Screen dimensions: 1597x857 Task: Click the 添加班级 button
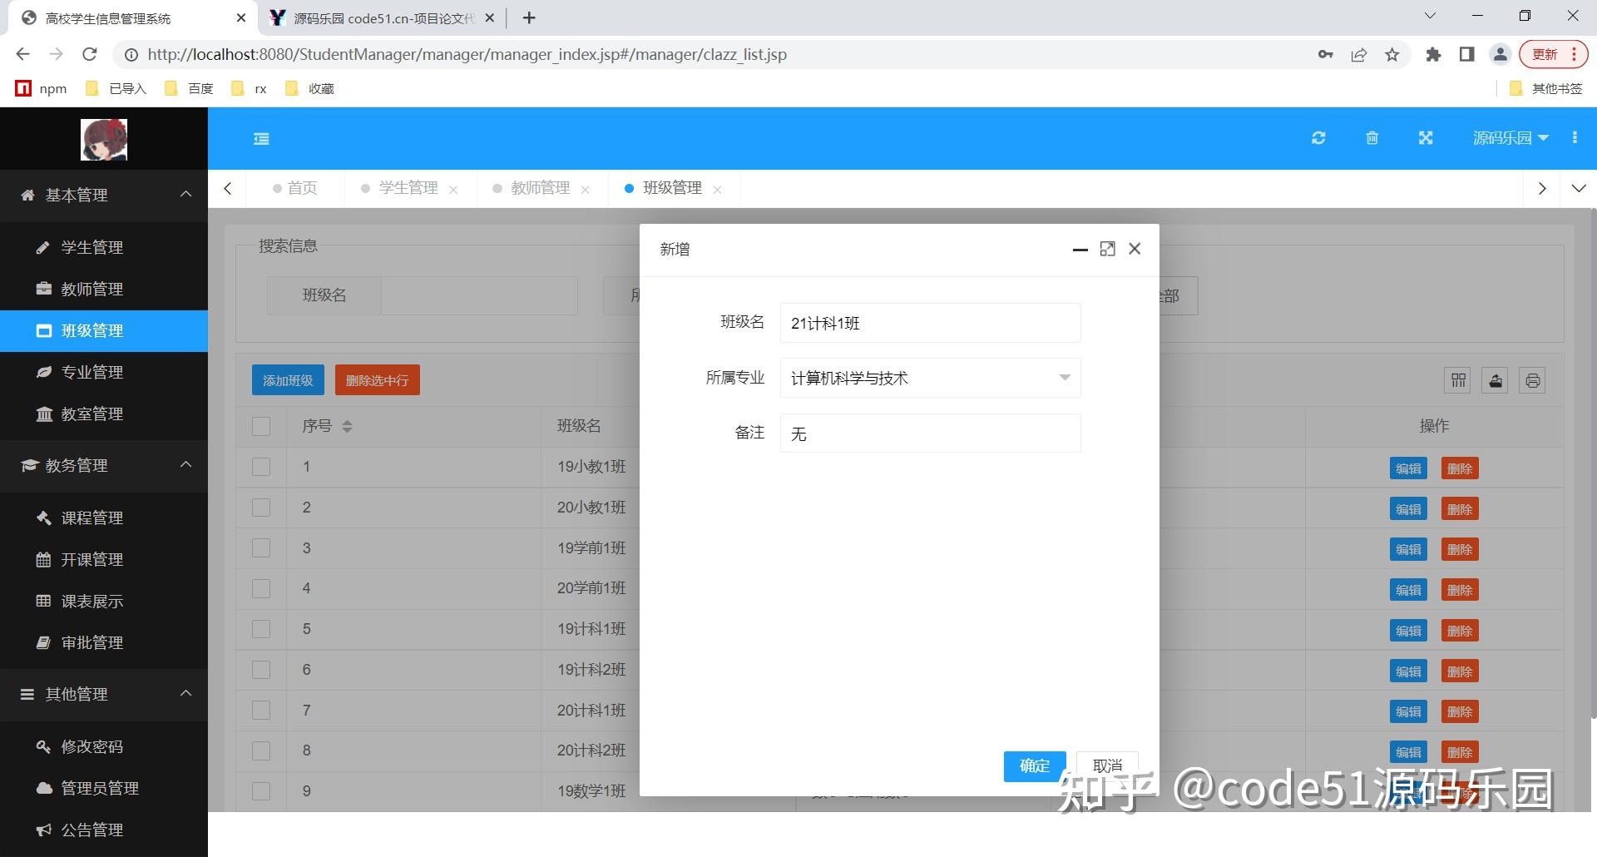287,379
